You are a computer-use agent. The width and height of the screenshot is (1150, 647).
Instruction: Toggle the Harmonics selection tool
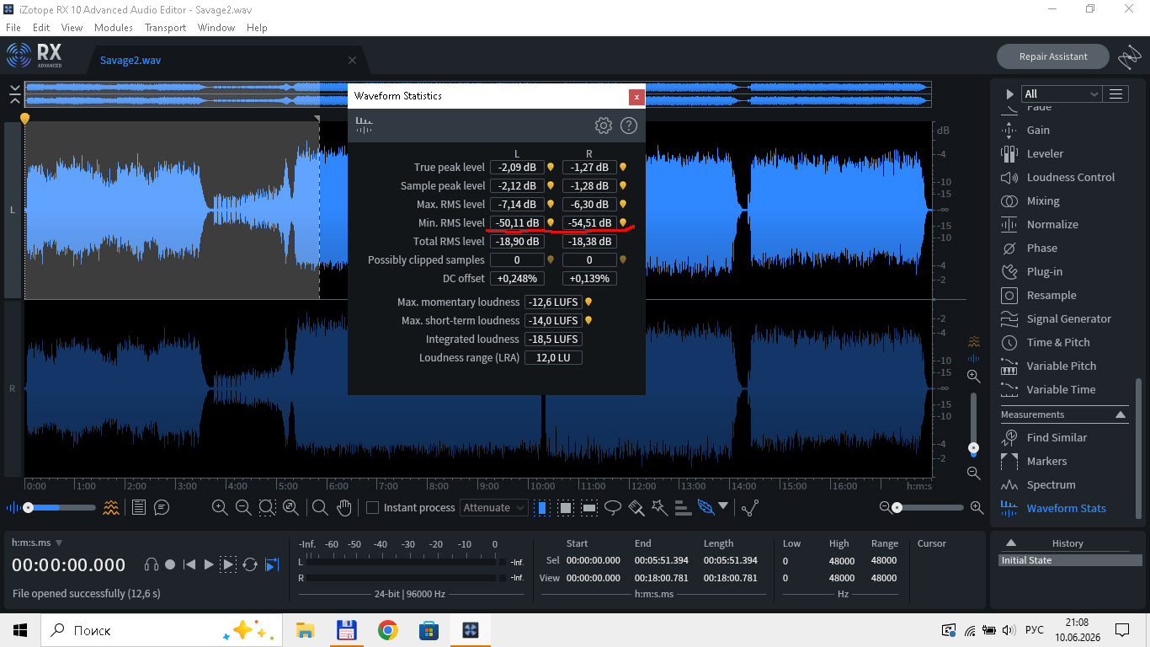click(x=683, y=507)
